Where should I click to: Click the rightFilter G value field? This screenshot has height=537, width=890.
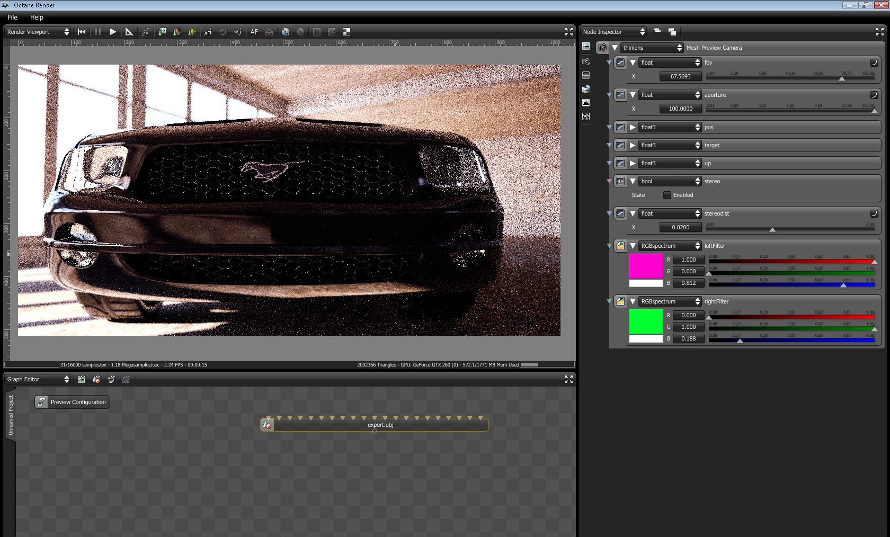689,327
